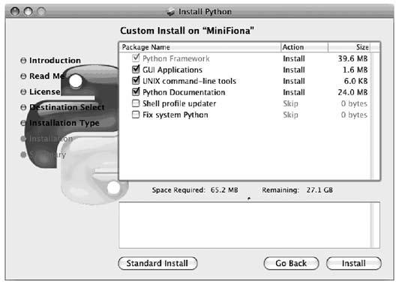Click the 39.6 MB size value

[x=352, y=58]
